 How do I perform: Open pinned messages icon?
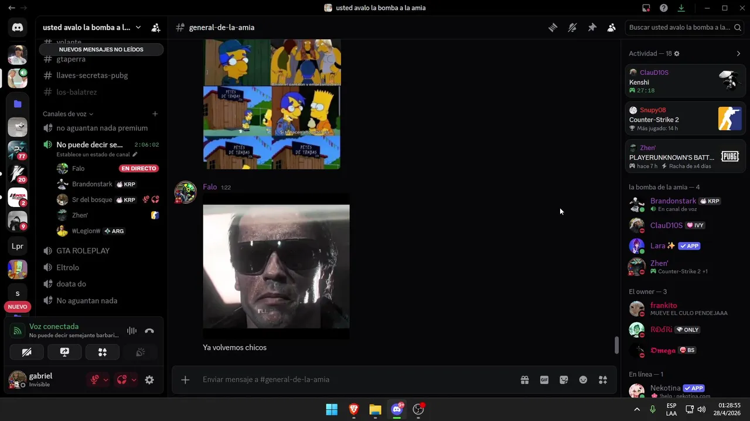592,27
